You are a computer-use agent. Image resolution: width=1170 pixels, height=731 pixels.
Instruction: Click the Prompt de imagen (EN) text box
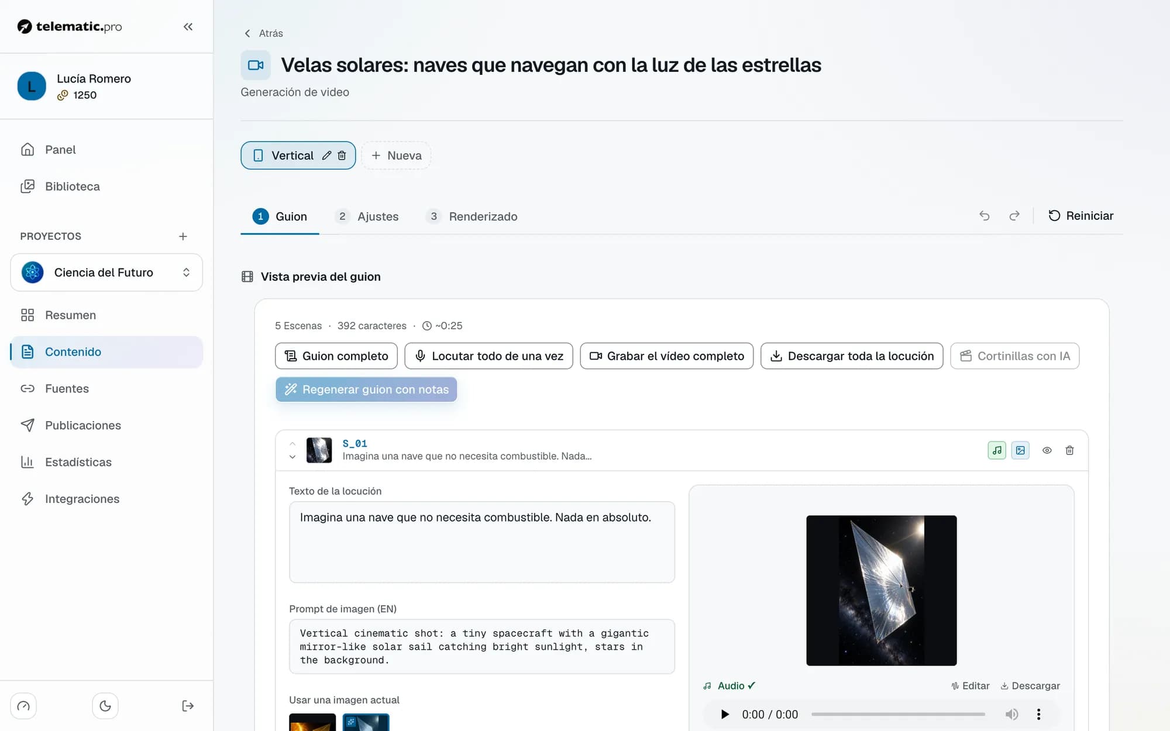tap(482, 647)
